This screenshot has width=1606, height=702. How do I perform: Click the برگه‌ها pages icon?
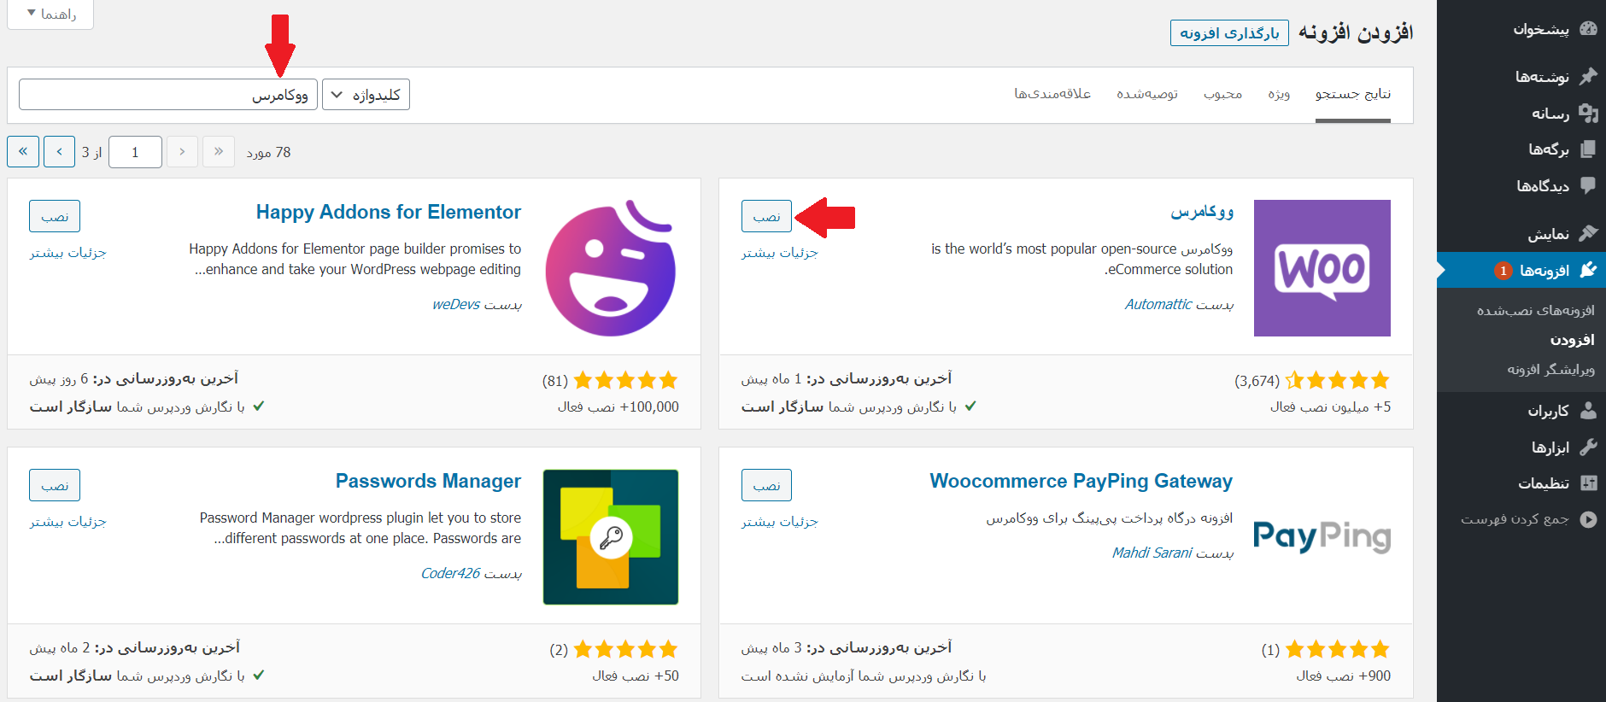1588,149
